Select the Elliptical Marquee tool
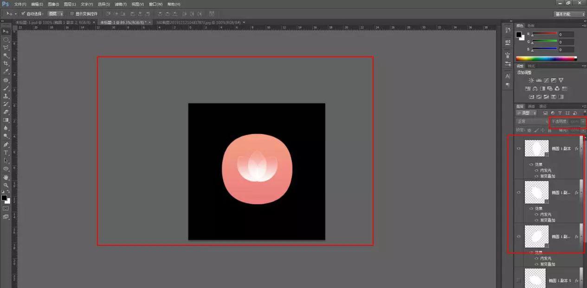The image size is (587, 288). point(6,39)
